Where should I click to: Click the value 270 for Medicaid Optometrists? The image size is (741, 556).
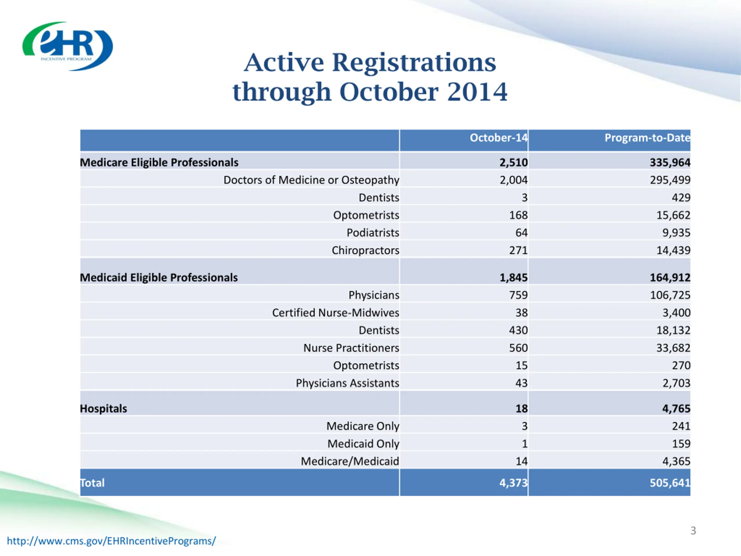(681, 365)
